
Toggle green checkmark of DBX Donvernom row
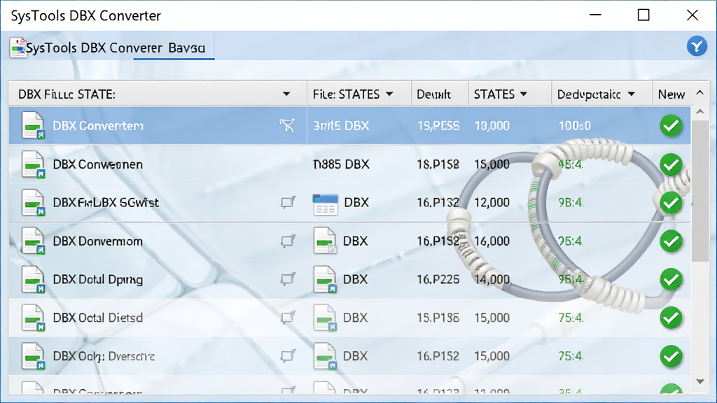(x=671, y=241)
